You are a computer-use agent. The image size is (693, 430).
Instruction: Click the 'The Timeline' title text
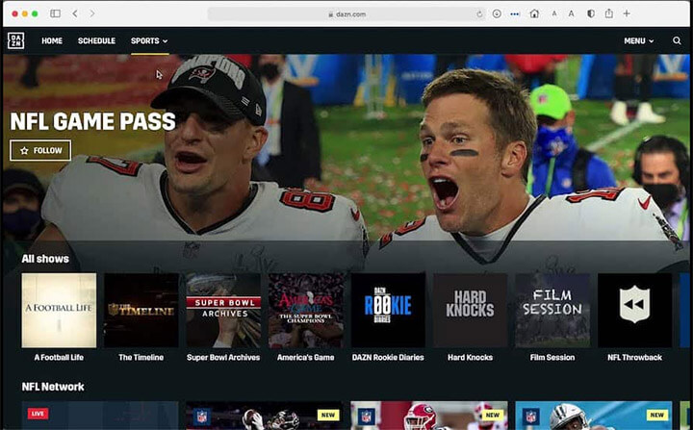141,357
